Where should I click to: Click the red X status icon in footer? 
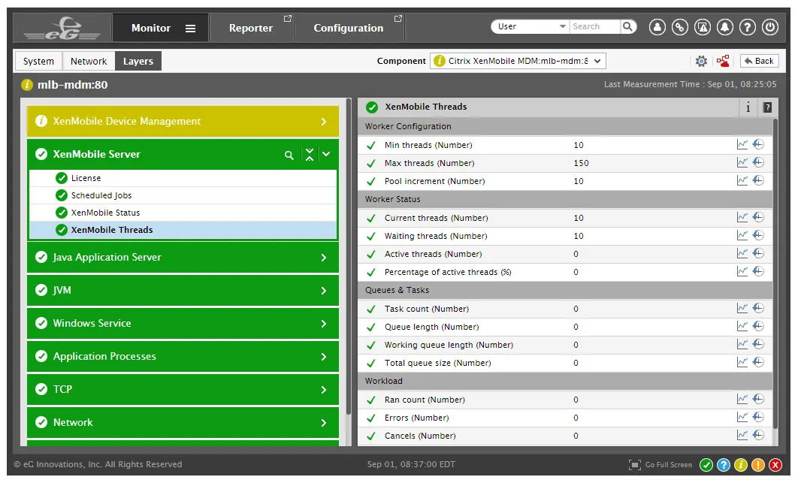coord(775,465)
